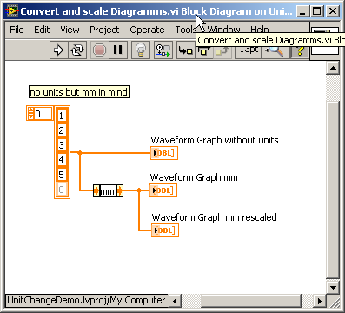Open the View menu
345x313 pixels.
coord(70,30)
